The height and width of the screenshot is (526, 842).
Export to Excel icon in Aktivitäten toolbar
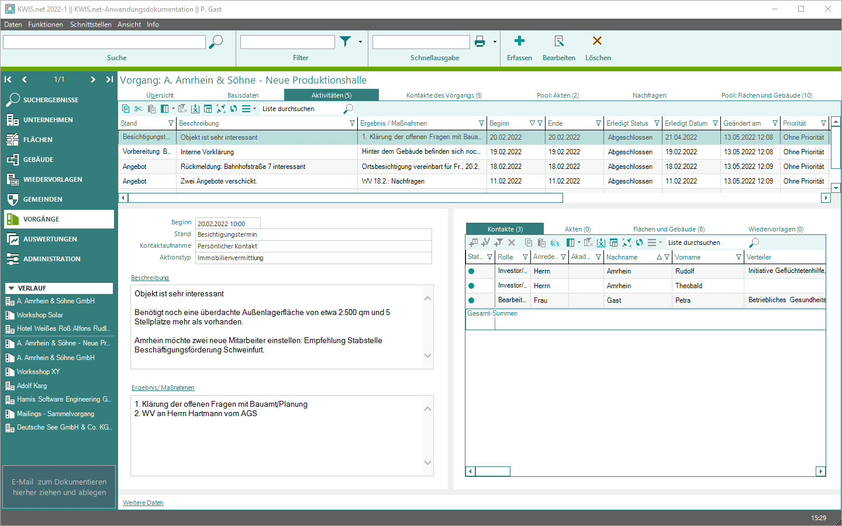point(195,109)
